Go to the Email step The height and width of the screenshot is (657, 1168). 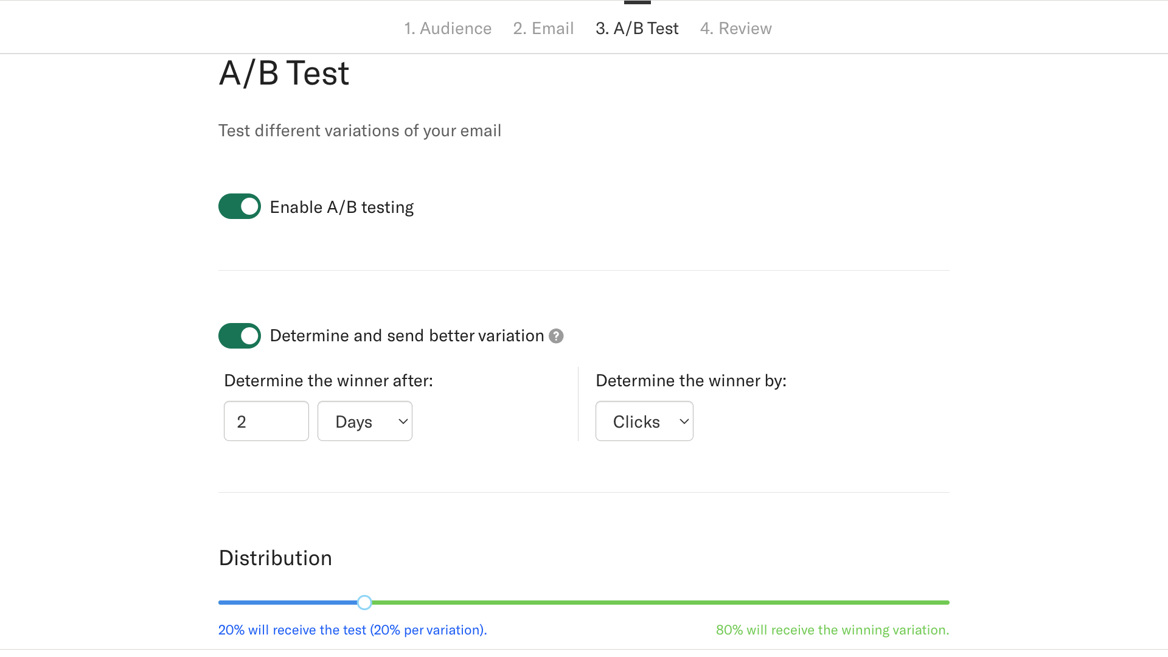(x=543, y=28)
